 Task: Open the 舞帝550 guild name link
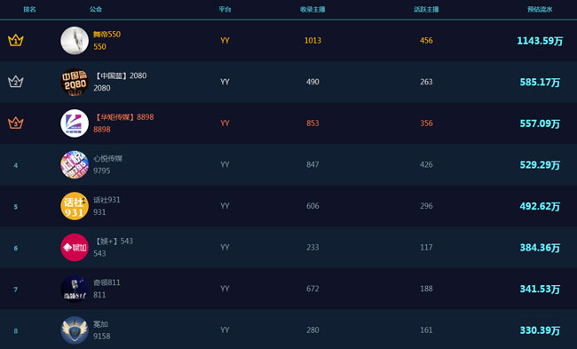point(107,35)
